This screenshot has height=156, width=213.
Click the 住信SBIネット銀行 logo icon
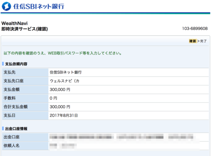(x=6, y=6)
